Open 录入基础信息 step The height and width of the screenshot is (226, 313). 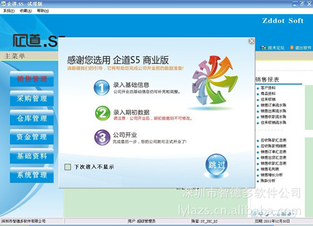point(131,85)
